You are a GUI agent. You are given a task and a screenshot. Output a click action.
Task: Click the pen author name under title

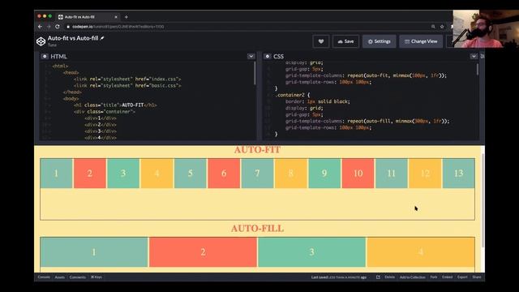pyautogui.click(x=52, y=45)
